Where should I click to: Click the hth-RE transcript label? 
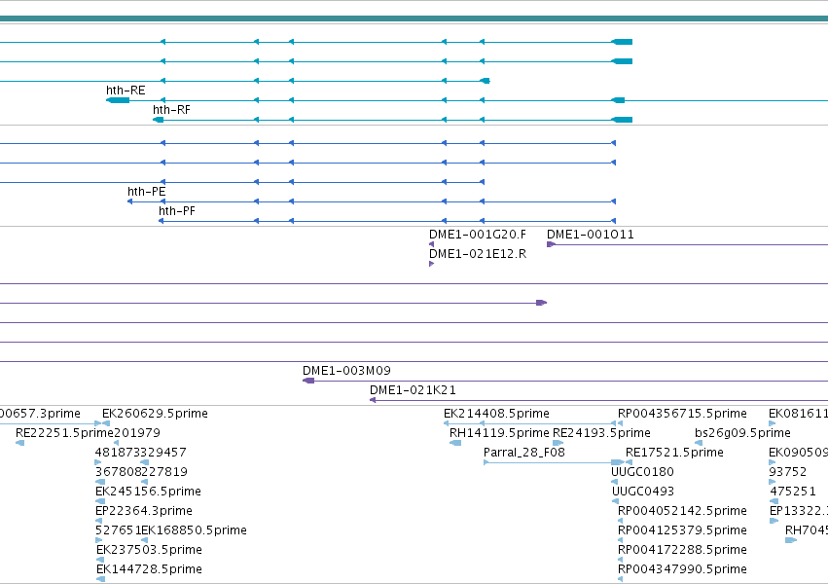126,91
